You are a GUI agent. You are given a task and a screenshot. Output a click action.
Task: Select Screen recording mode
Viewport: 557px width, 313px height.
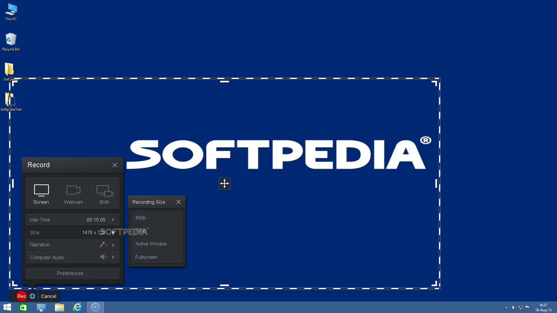click(41, 193)
